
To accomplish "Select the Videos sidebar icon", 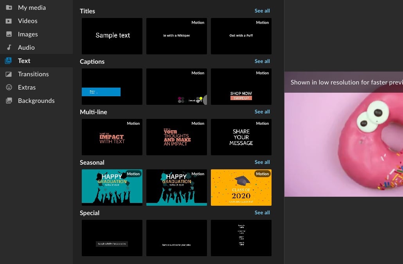I will (28, 21).
